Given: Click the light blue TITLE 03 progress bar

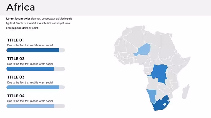Looking at the screenshot, I should [x=33, y=87].
